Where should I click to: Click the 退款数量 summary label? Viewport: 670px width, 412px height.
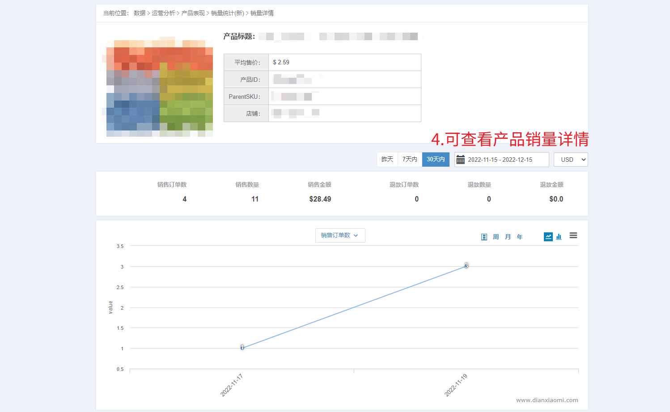[479, 185]
